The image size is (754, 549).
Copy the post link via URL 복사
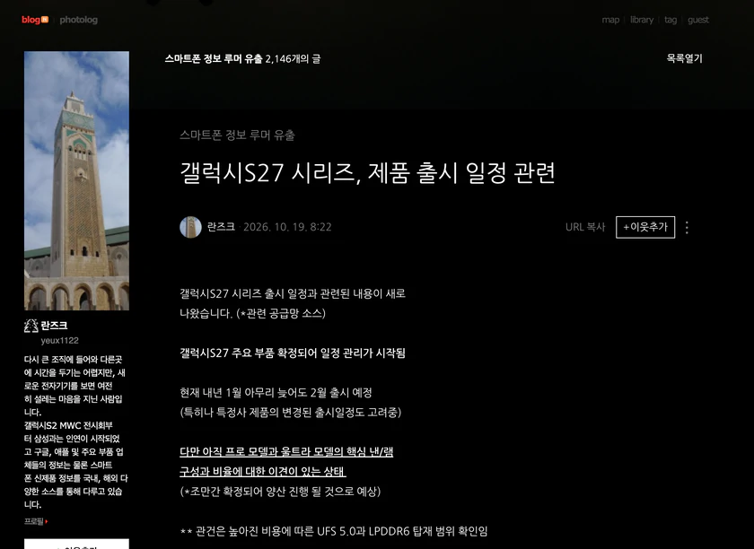coord(585,227)
